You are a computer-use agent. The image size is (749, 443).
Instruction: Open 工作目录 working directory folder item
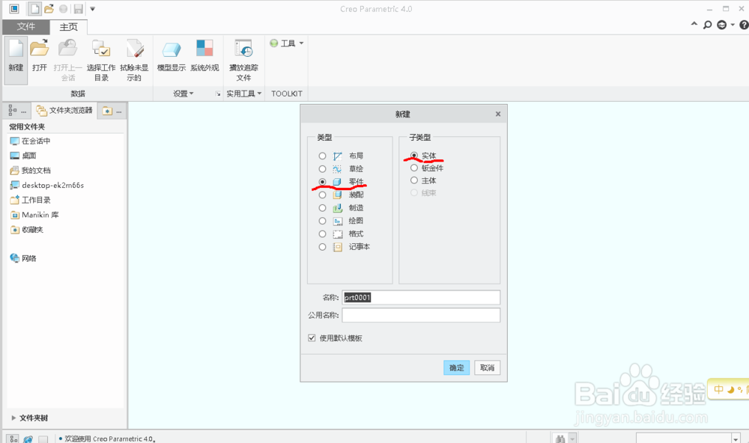30,200
